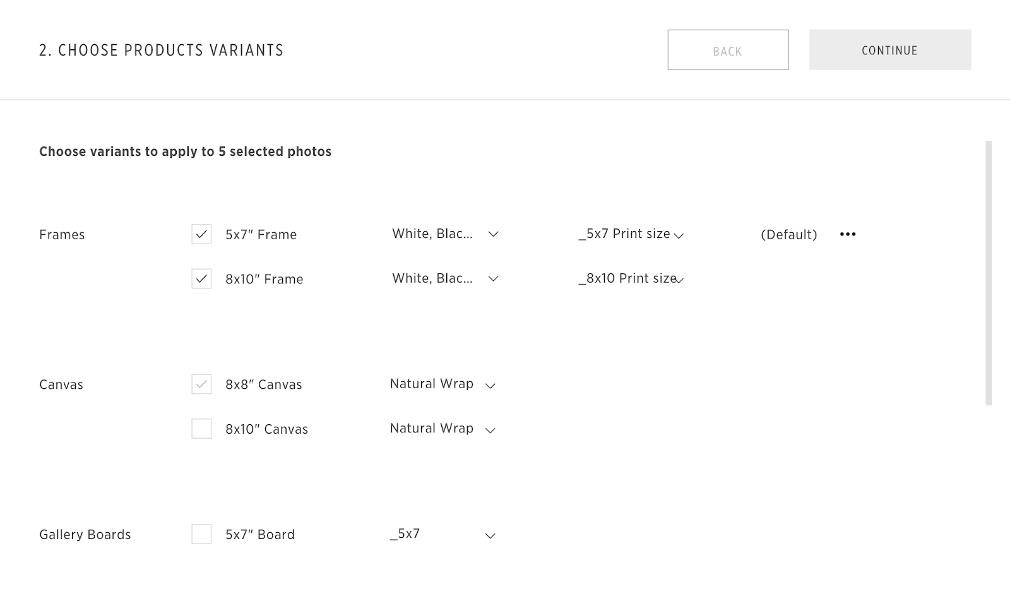Click the Continue button

pos(890,50)
